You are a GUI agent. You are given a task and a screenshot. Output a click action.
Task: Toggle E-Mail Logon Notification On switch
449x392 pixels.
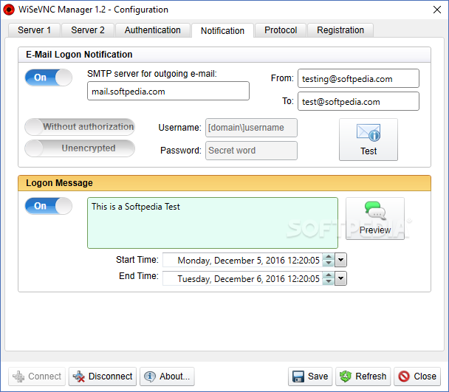click(x=49, y=78)
